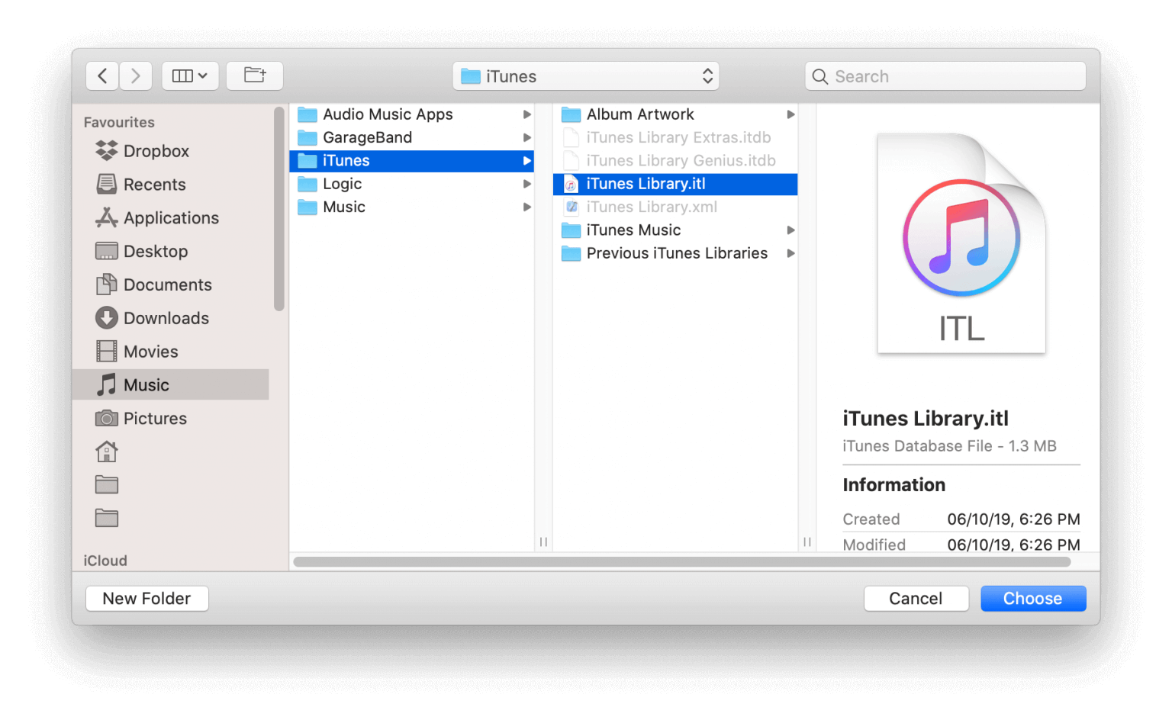The image size is (1172, 720).
Task: Click the sidebar vertical scrollbar
Action: pos(279,209)
